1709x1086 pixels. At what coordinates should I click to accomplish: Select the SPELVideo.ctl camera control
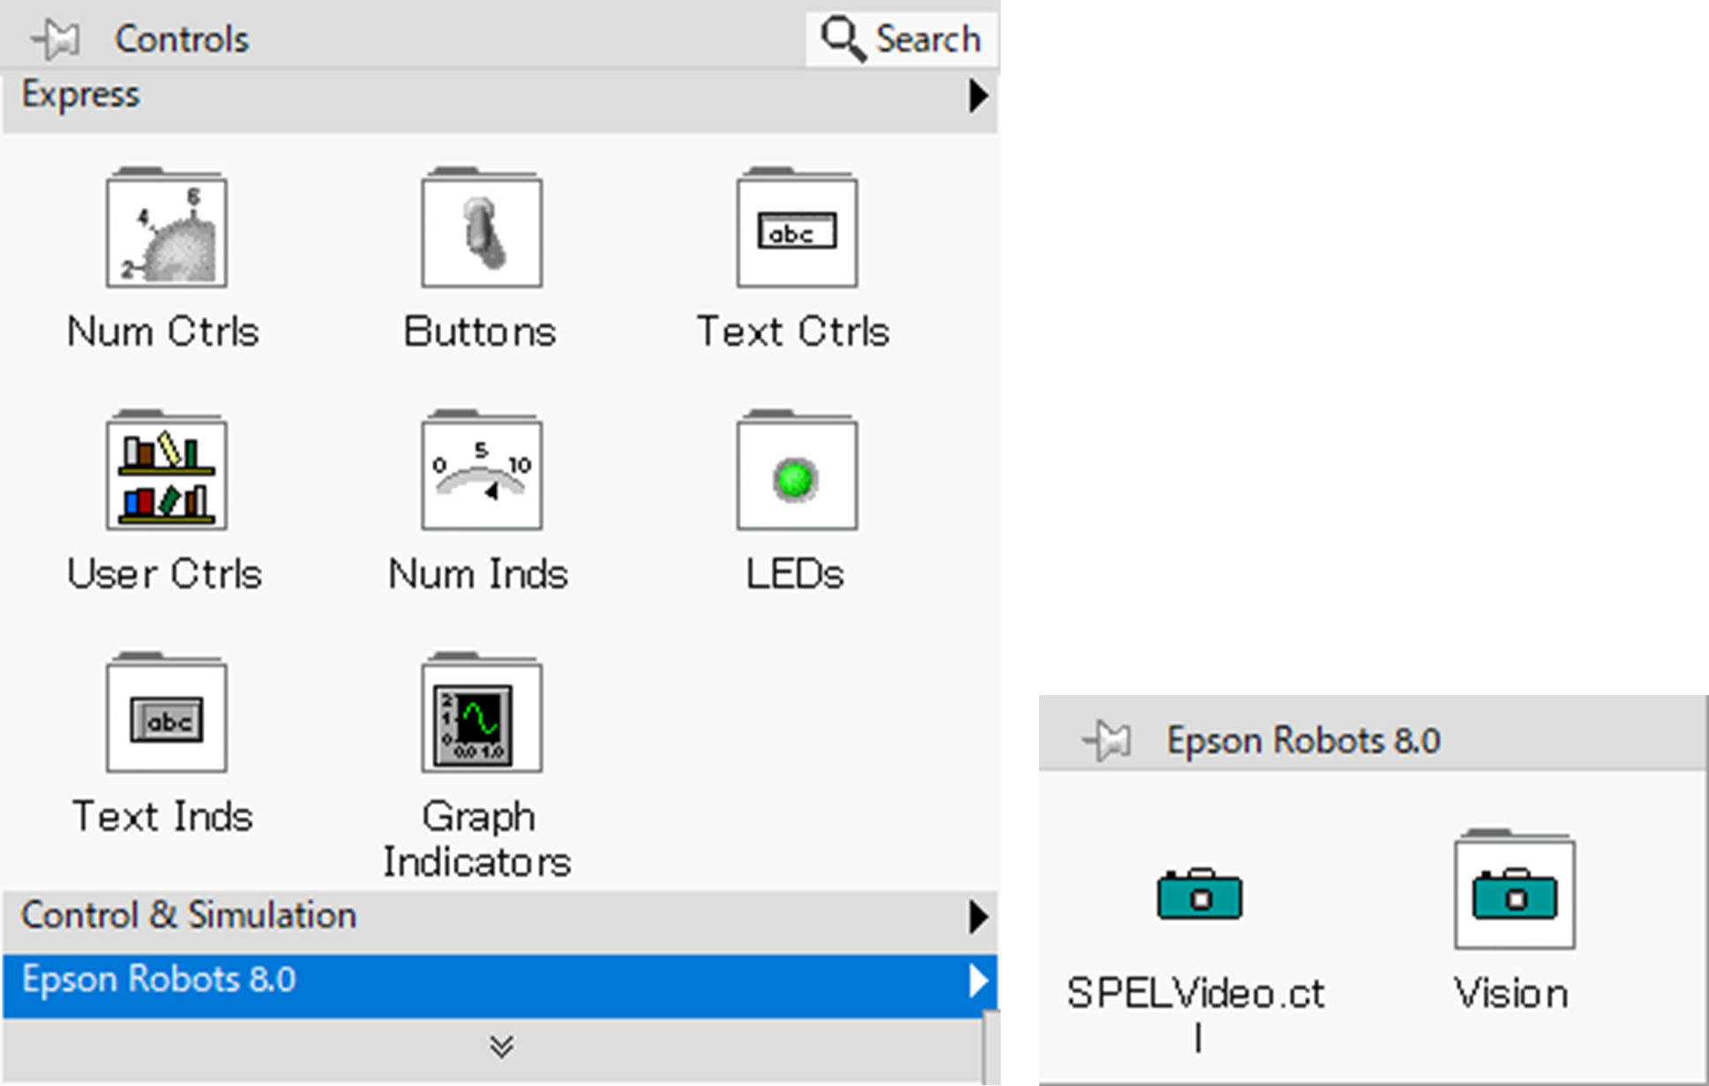pyautogui.click(x=1199, y=895)
